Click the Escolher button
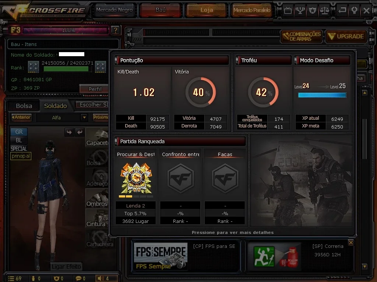The width and height of the screenshot is (377, 282). point(92,105)
